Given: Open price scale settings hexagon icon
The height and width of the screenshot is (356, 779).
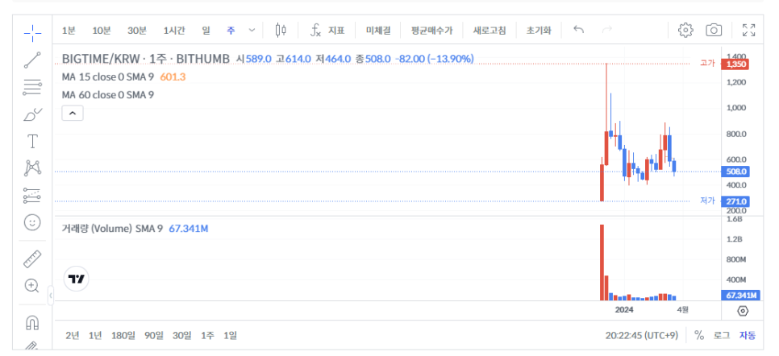Looking at the screenshot, I should pyautogui.click(x=743, y=311).
